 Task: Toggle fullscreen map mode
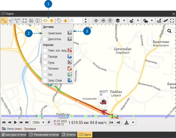172,21
